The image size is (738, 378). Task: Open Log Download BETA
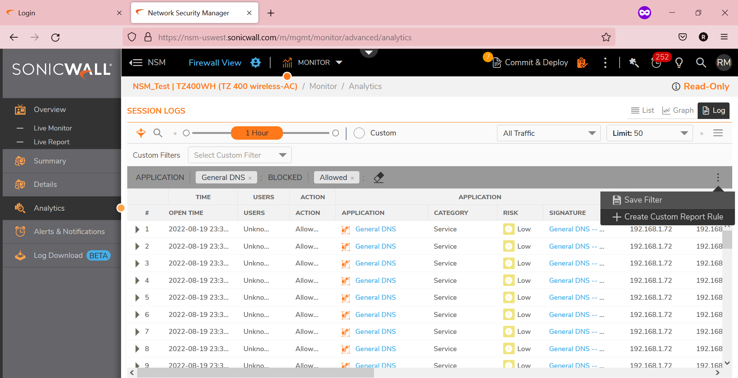[62, 256]
